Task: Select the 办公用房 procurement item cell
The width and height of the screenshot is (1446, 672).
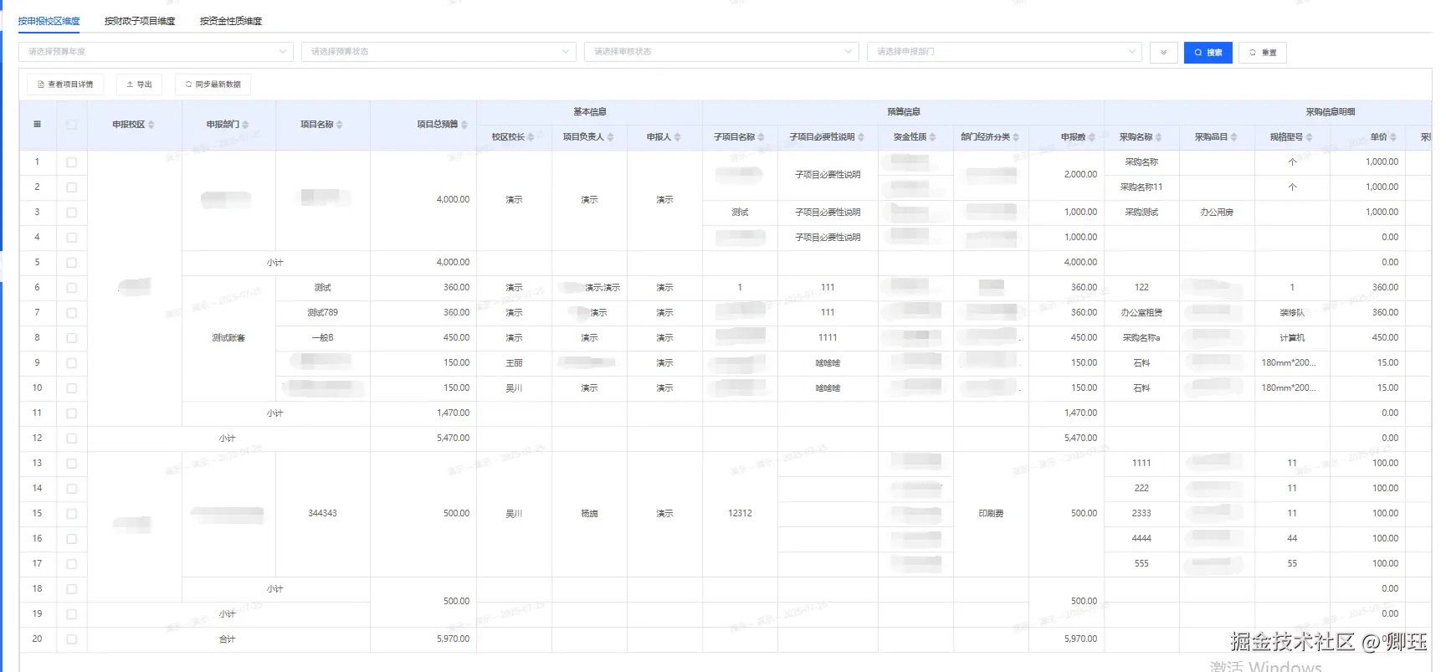Action: click(1217, 213)
